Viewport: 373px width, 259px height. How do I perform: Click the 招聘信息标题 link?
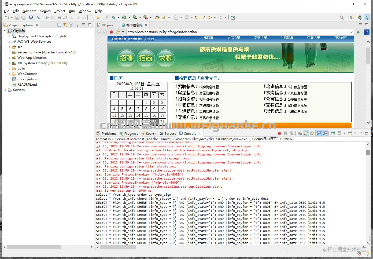pyautogui.click(x=209, y=87)
